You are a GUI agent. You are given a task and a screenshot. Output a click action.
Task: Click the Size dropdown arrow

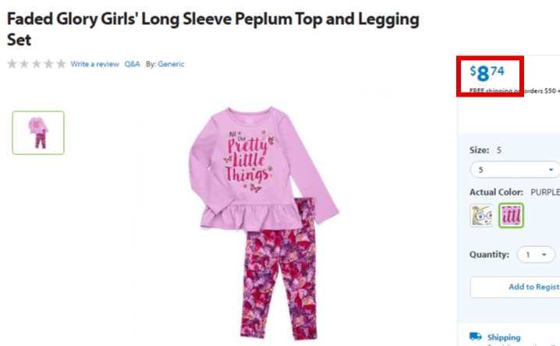point(551,170)
